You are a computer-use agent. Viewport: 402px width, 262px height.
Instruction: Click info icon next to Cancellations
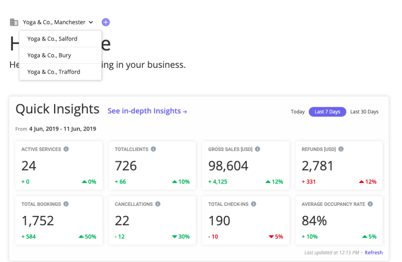[158, 204]
